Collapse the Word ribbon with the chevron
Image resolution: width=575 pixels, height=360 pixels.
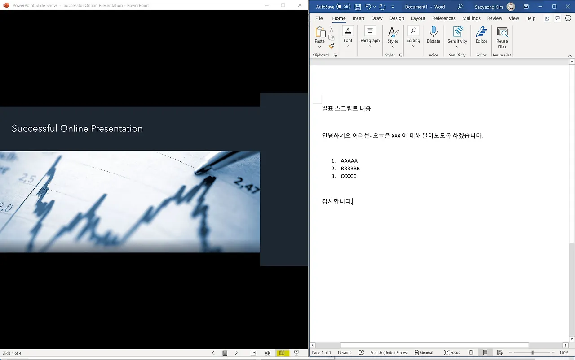point(571,56)
